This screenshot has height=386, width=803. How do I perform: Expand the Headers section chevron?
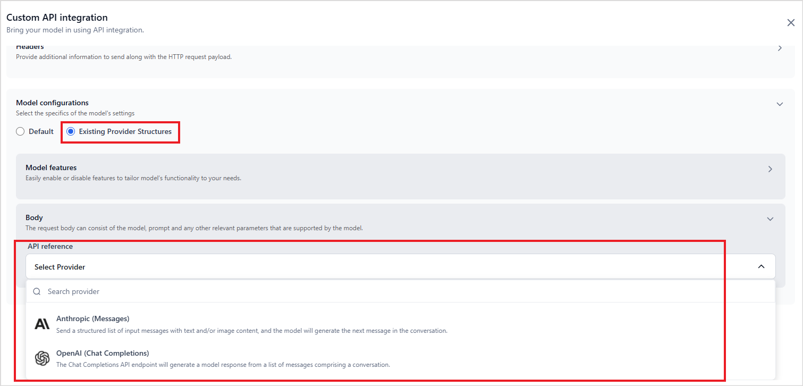pyautogui.click(x=780, y=48)
